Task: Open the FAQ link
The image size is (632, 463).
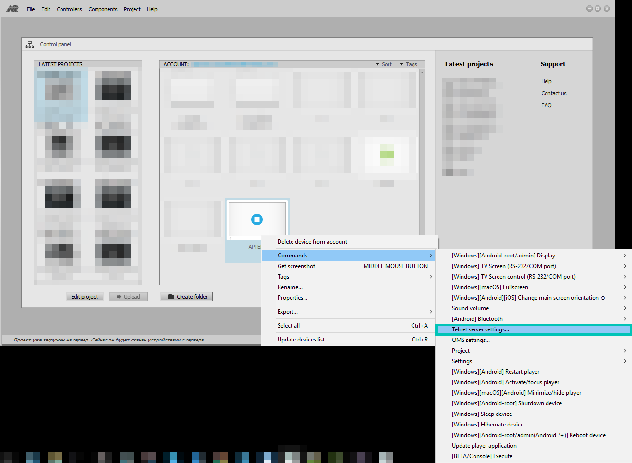Action: tap(547, 105)
